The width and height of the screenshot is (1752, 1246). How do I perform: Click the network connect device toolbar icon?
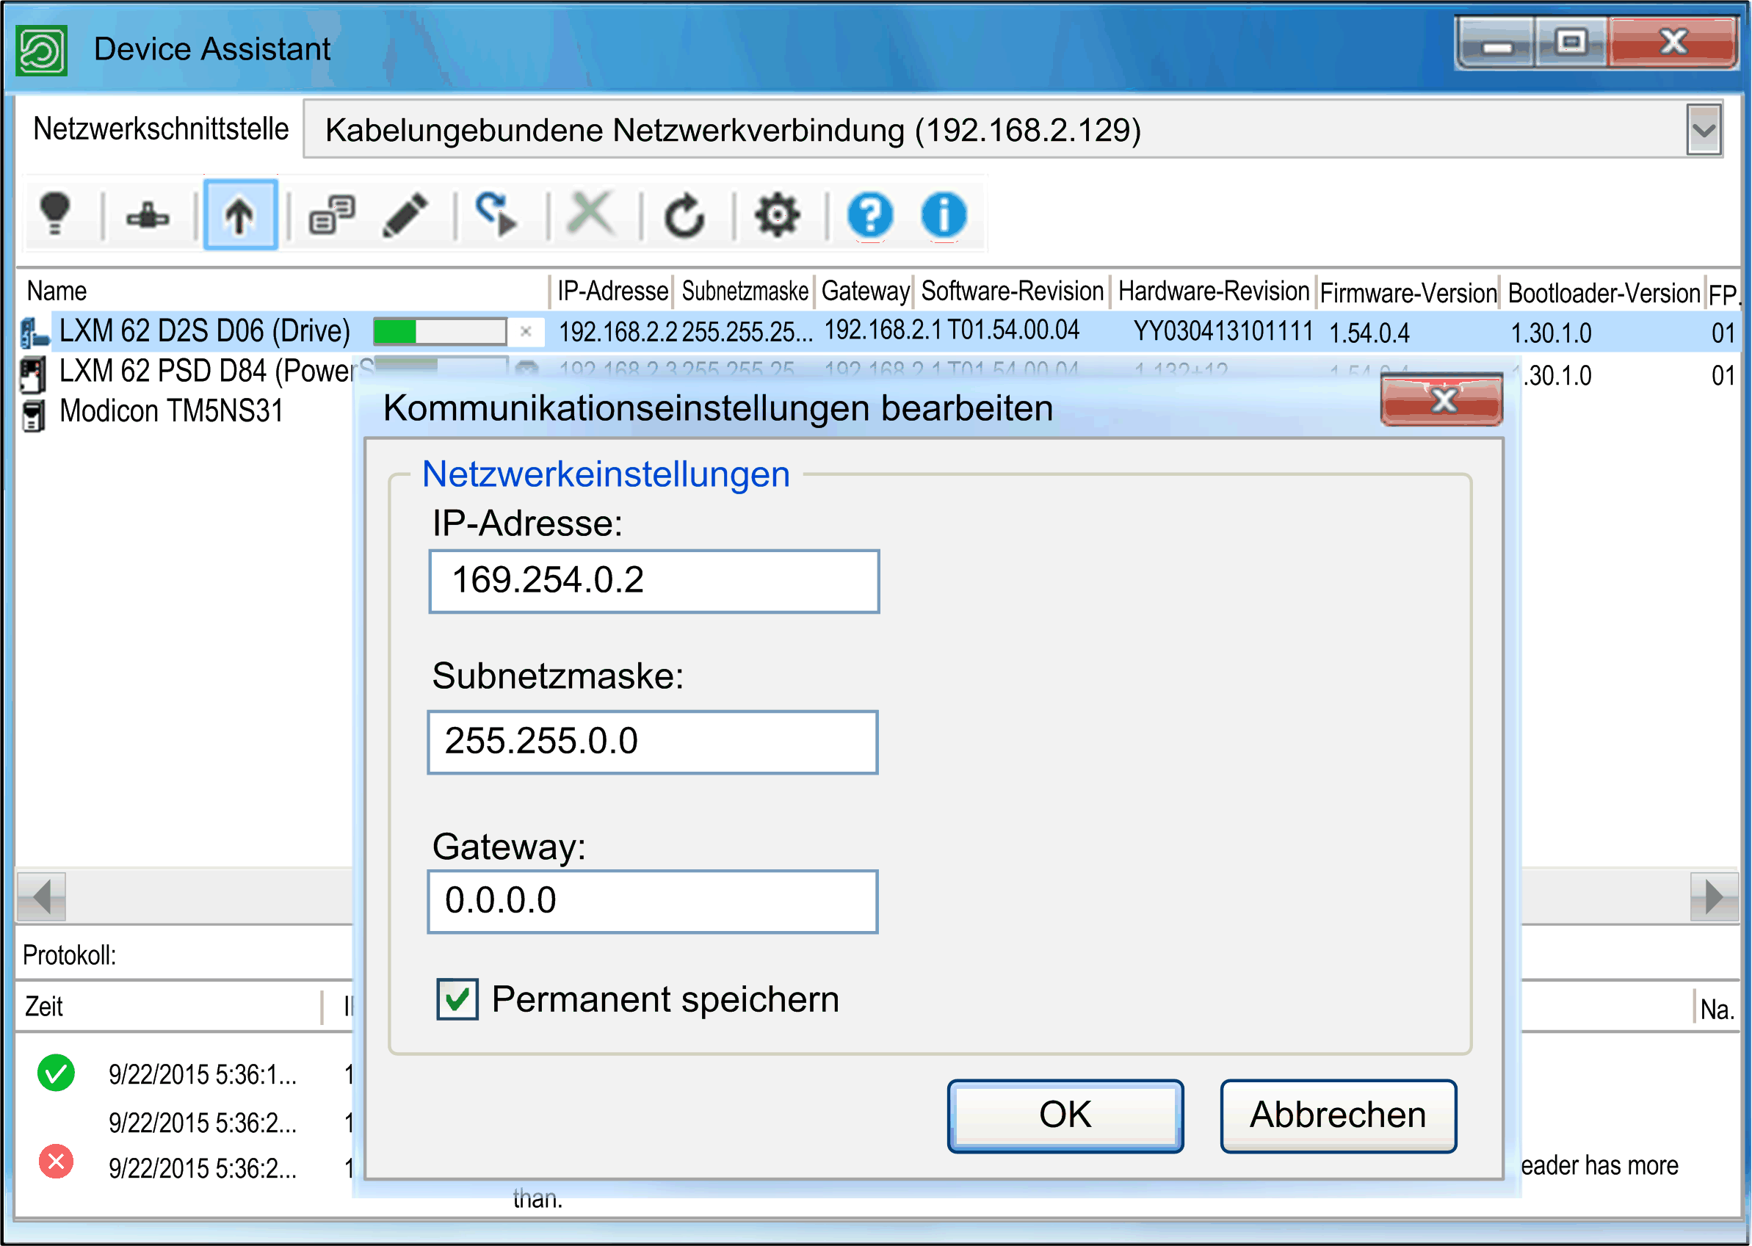[148, 217]
